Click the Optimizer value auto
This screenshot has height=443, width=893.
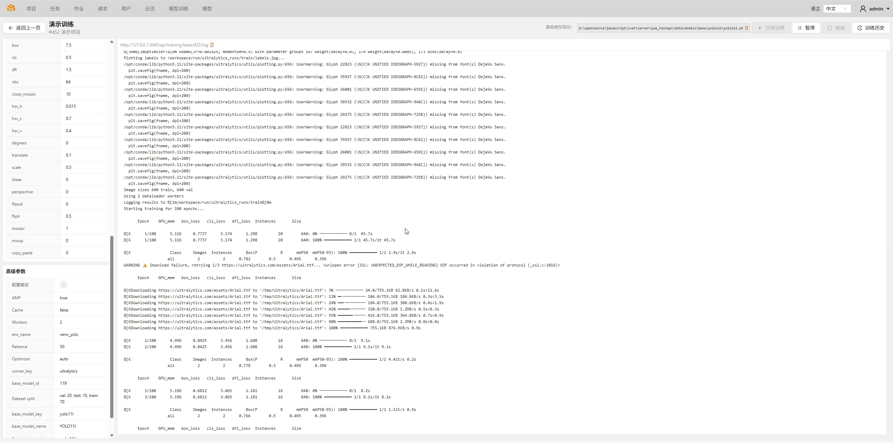[64, 359]
